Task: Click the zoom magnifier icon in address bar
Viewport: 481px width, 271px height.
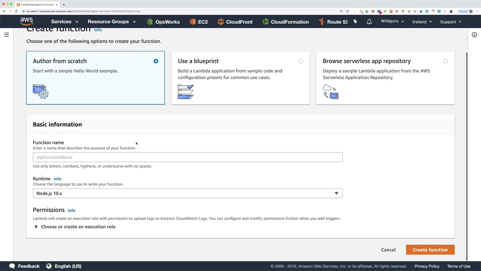Action: coord(341,11)
